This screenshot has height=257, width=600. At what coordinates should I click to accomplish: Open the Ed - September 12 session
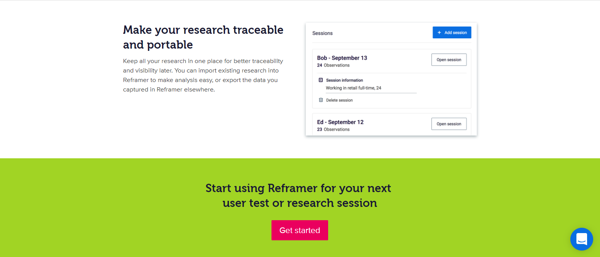(449, 124)
